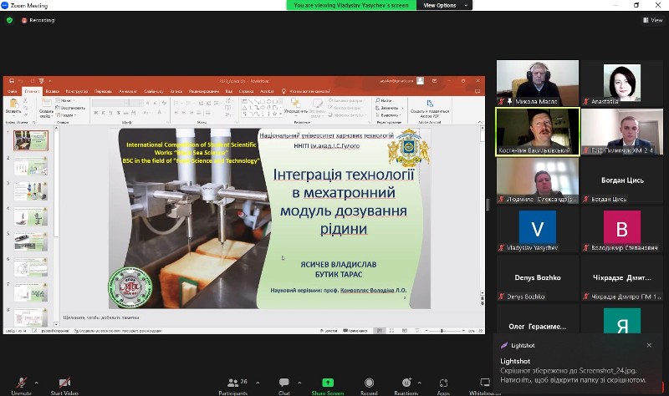
Task: Open the Reactions menu
Action: [406, 383]
